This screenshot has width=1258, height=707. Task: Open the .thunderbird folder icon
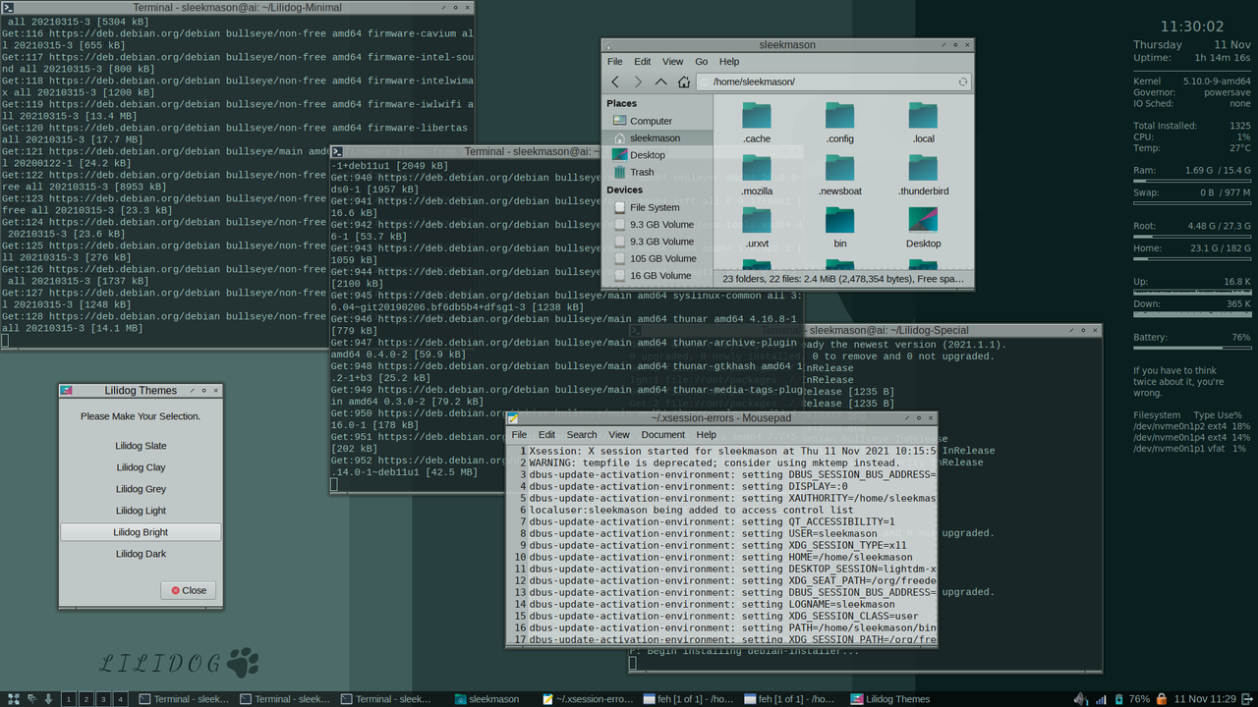click(x=923, y=168)
